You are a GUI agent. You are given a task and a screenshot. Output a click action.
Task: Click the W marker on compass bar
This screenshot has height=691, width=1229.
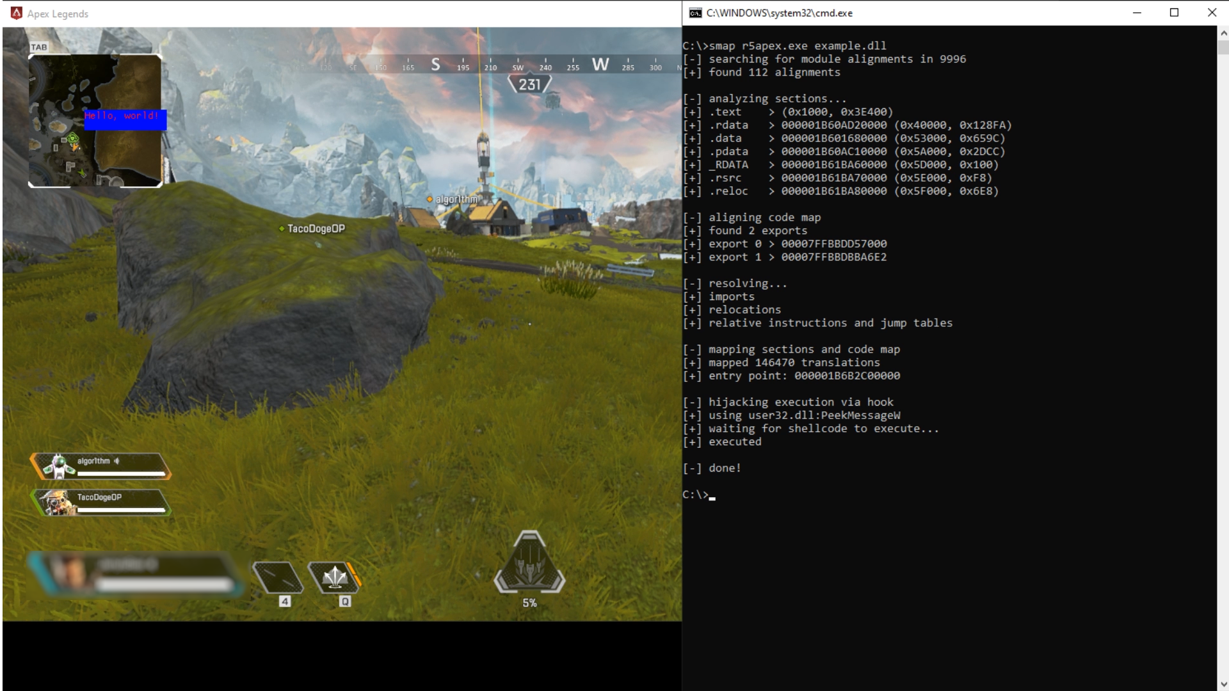coord(600,64)
